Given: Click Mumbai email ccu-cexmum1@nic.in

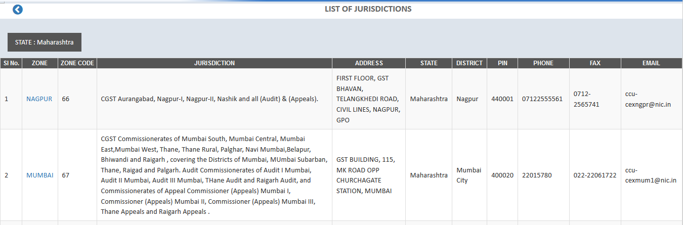Looking at the screenshot, I should pyautogui.click(x=650, y=175).
